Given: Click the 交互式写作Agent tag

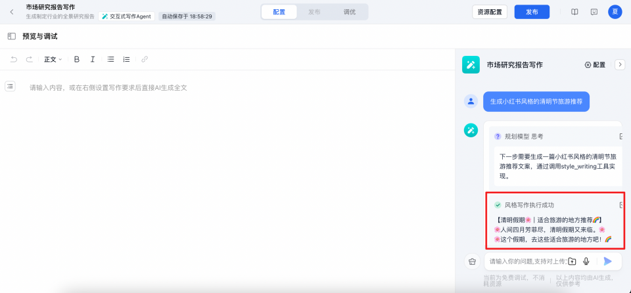Looking at the screenshot, I should click(x=126, y=16).
